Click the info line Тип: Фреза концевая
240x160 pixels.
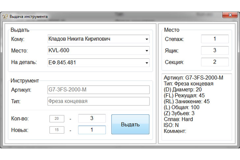coord(188,84)
